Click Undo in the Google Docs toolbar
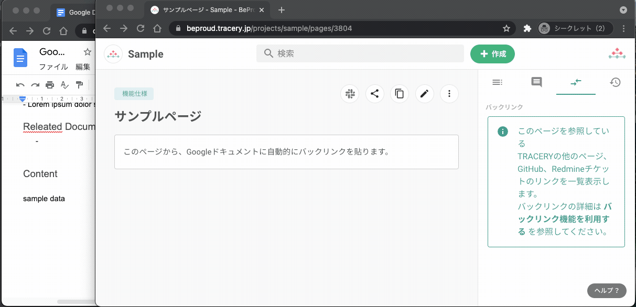 coord(20,85)
